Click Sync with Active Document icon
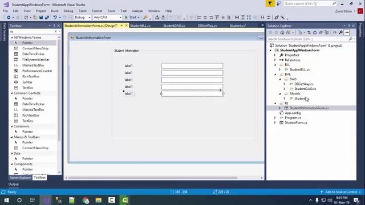Image resolution: width=365 pixels, height=205 pixels. point(309,32)
